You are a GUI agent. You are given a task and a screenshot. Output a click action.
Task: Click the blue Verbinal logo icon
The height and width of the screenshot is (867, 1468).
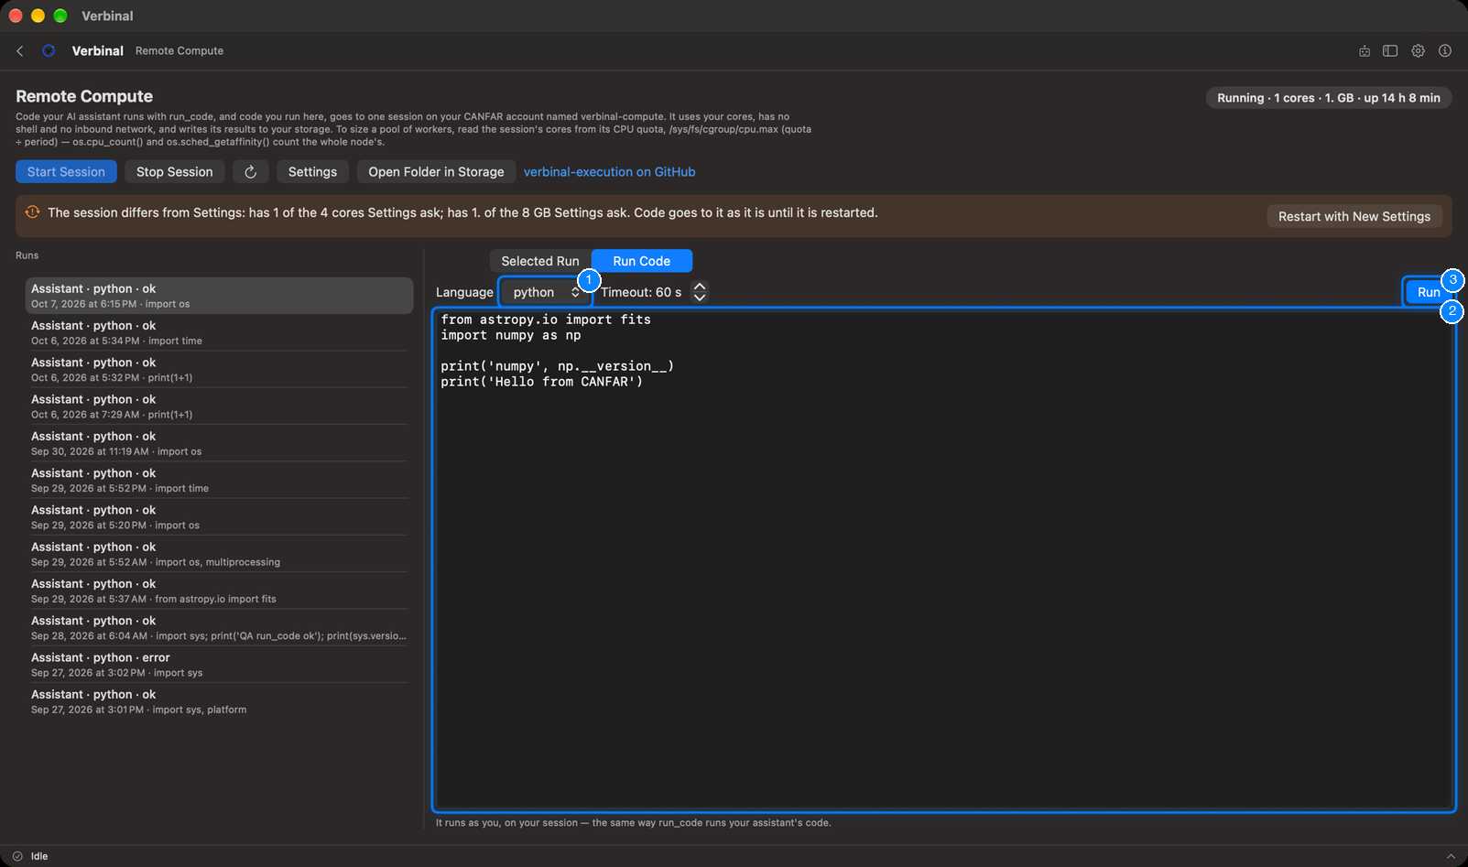[x=49, y=51]
